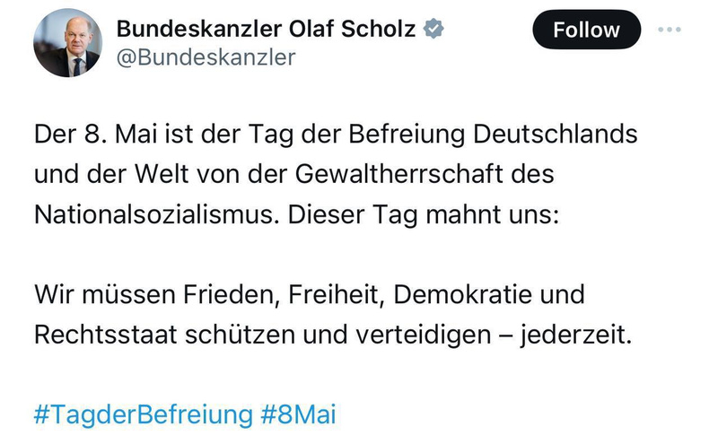This screenshot has height=444, width=718.
Task: Open the #TagderBefreiung hashtag
Action: click(x=144, y=415)
